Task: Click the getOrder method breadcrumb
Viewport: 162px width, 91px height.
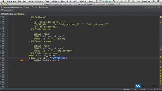Action: (19, 14)
